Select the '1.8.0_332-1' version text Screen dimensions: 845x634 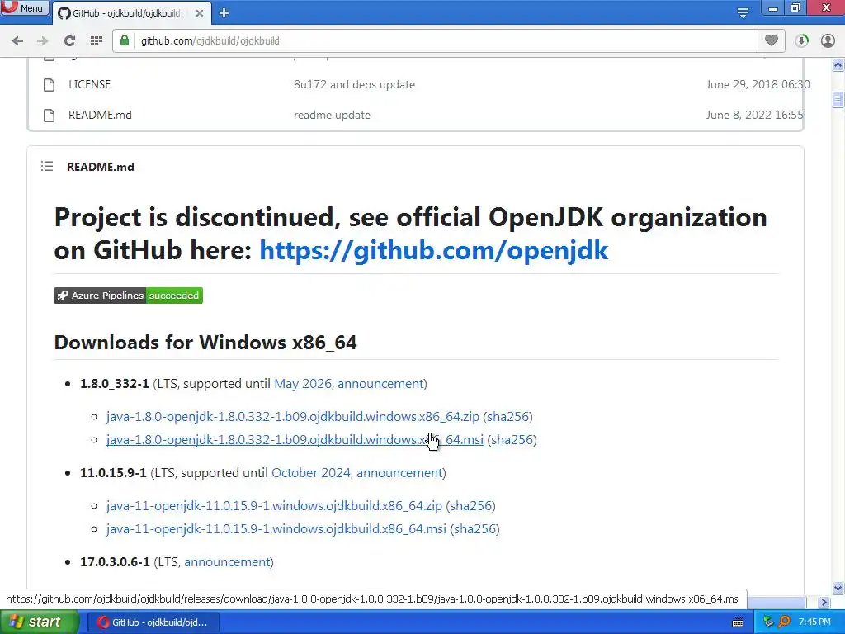(114, 384)
